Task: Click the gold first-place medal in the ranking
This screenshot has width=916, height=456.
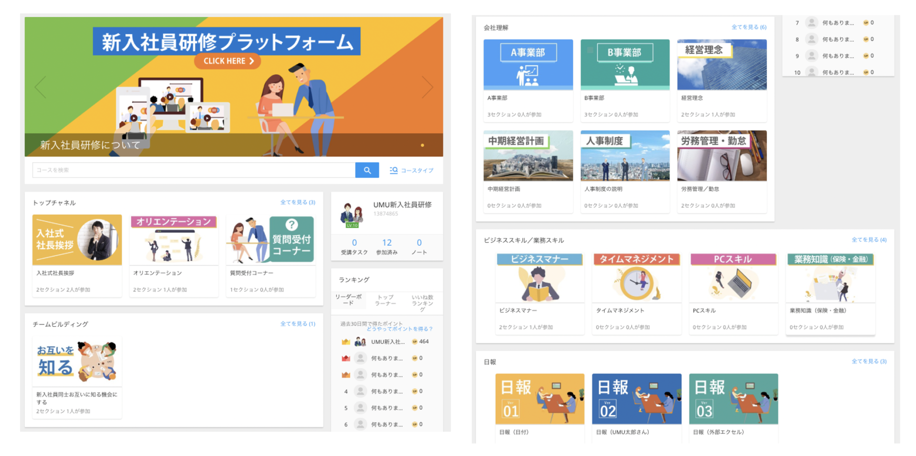Action: pos(345,341)
